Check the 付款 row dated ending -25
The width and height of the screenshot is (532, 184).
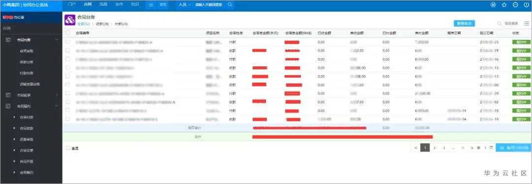pyautogui.click(x=68, y=42)
